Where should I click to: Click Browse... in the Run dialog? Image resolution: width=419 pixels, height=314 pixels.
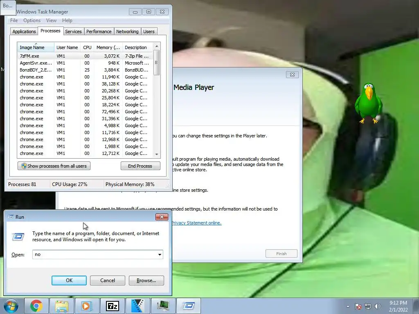pyautogui.click(x=146, y=280)
